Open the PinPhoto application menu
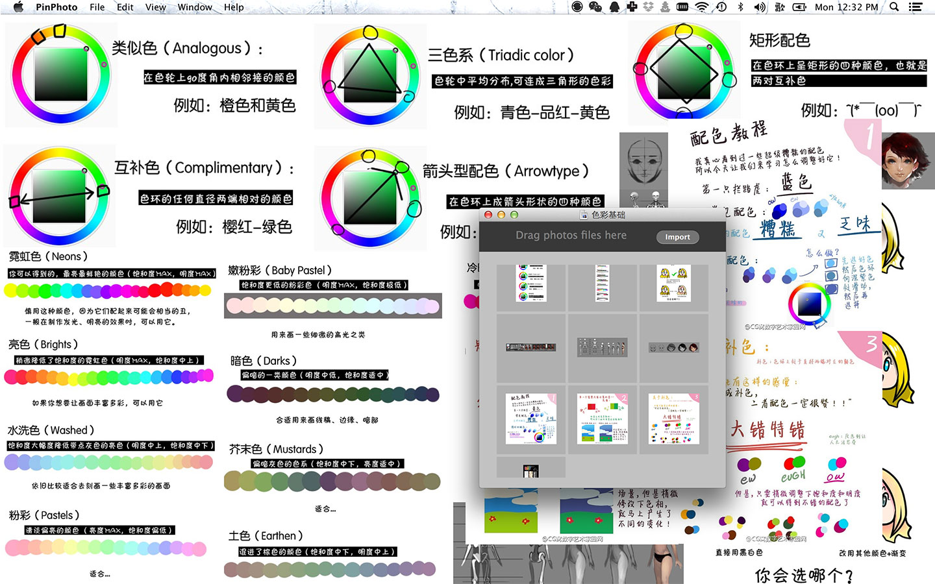935x584 pixels. click(x=56, y=7)
